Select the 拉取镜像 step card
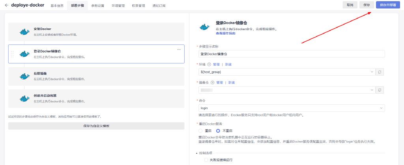This screenshot has height=165, width=404. pyautogui.click(x=96, y=76)
